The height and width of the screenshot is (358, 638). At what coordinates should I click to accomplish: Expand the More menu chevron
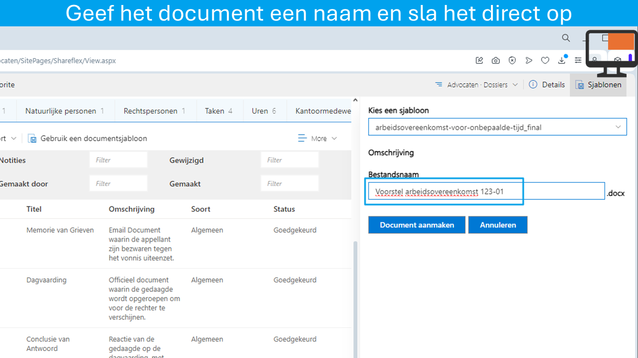(334, 138)
